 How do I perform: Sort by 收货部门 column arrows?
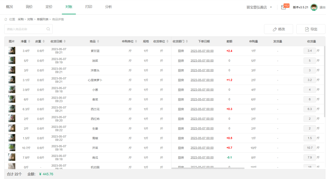(x=187, y=41)
